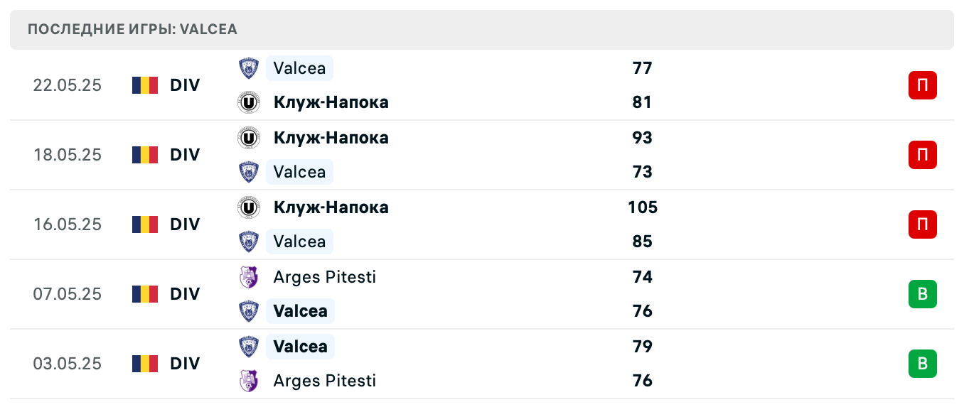
Task: Open Клуж-Напока team in 16.05.25 match
Action: (x=331, y=207)
